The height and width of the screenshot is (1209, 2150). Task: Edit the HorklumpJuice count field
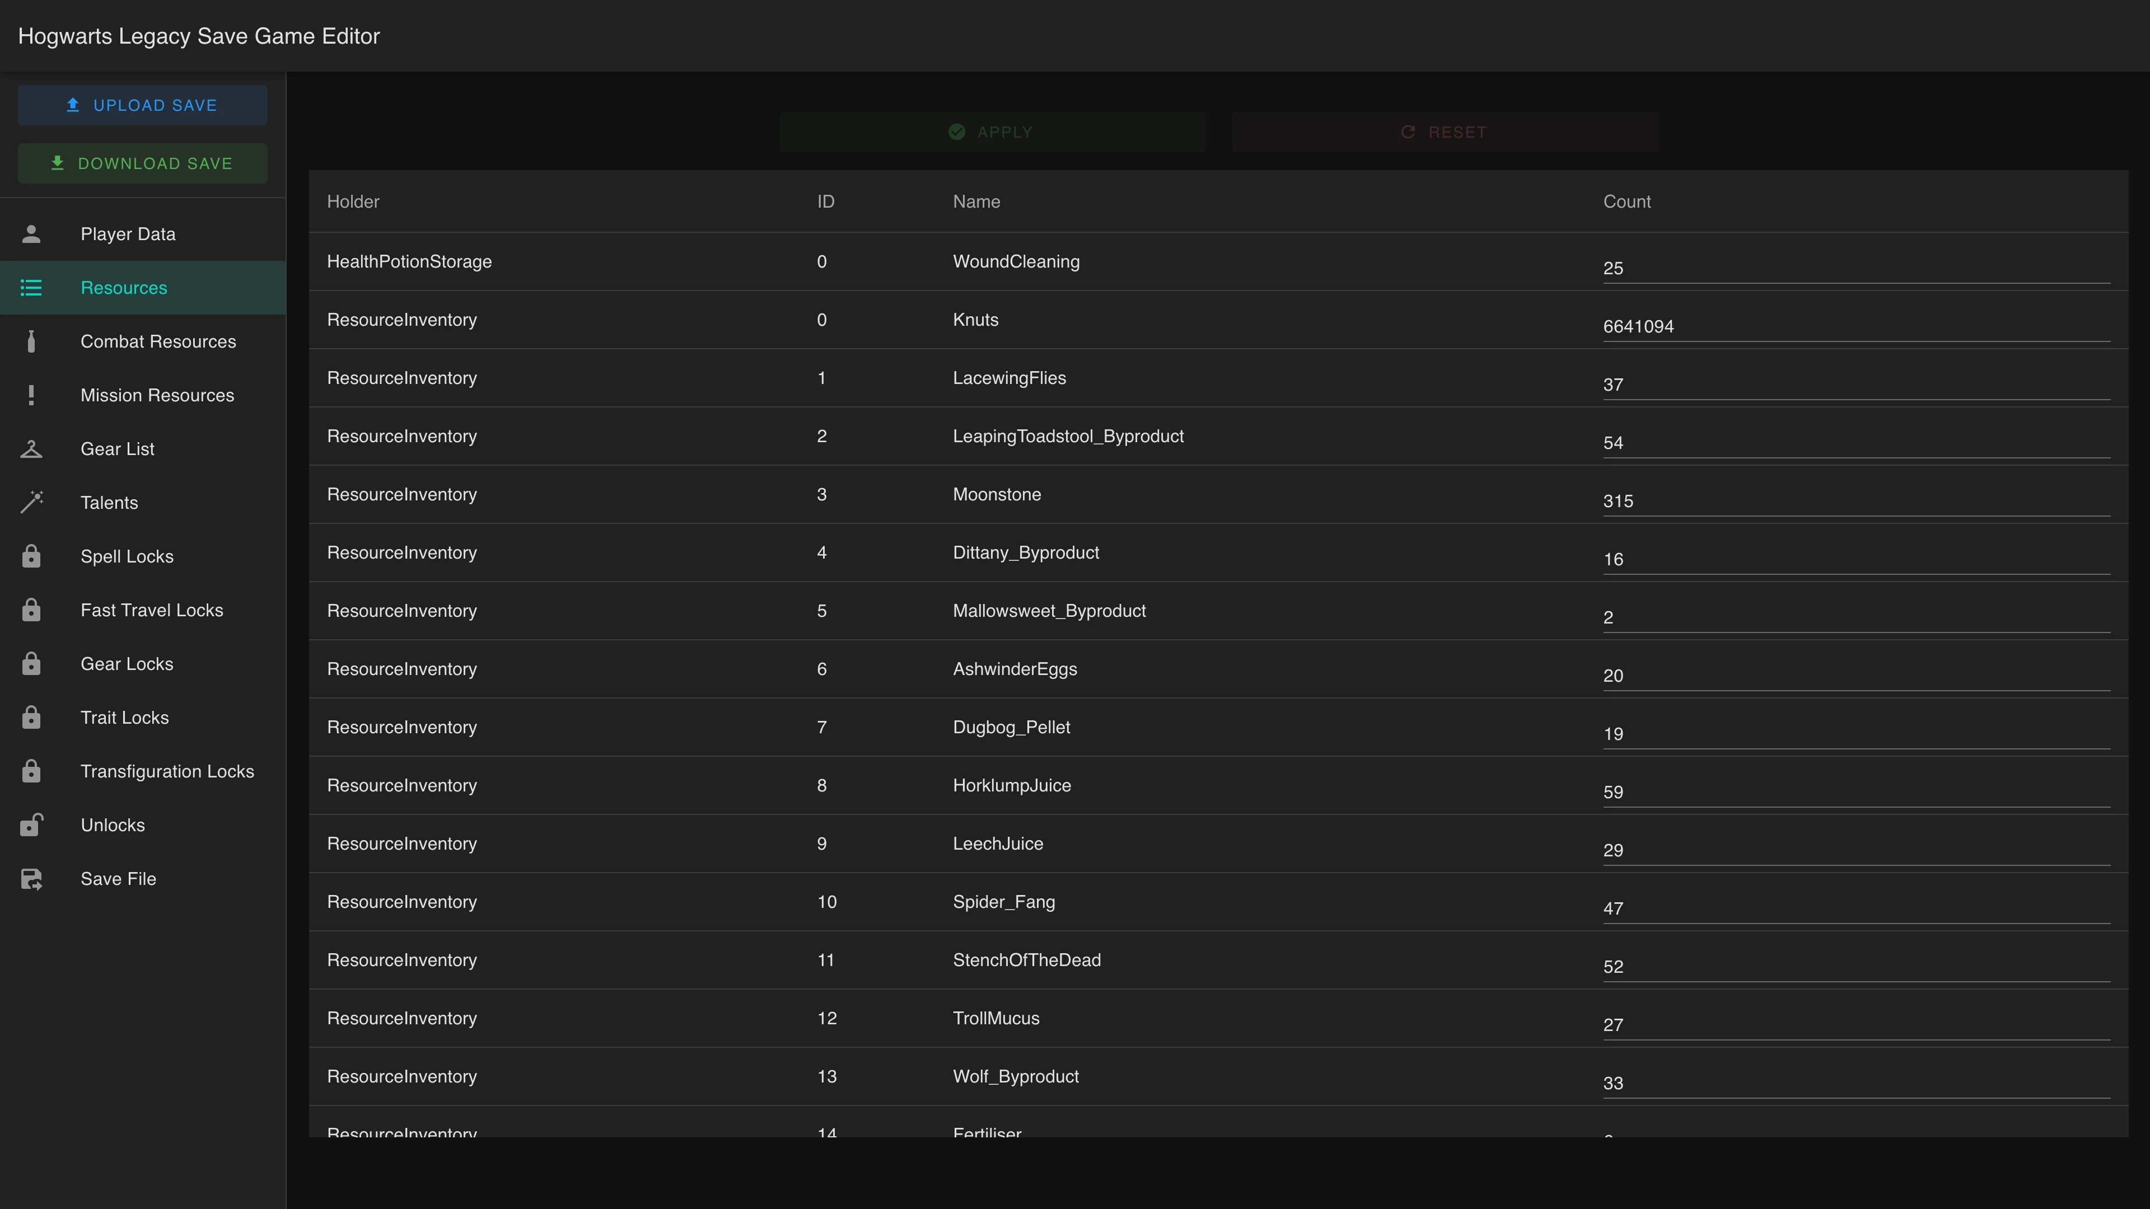pyautogui.click(x=1856, y=793)
